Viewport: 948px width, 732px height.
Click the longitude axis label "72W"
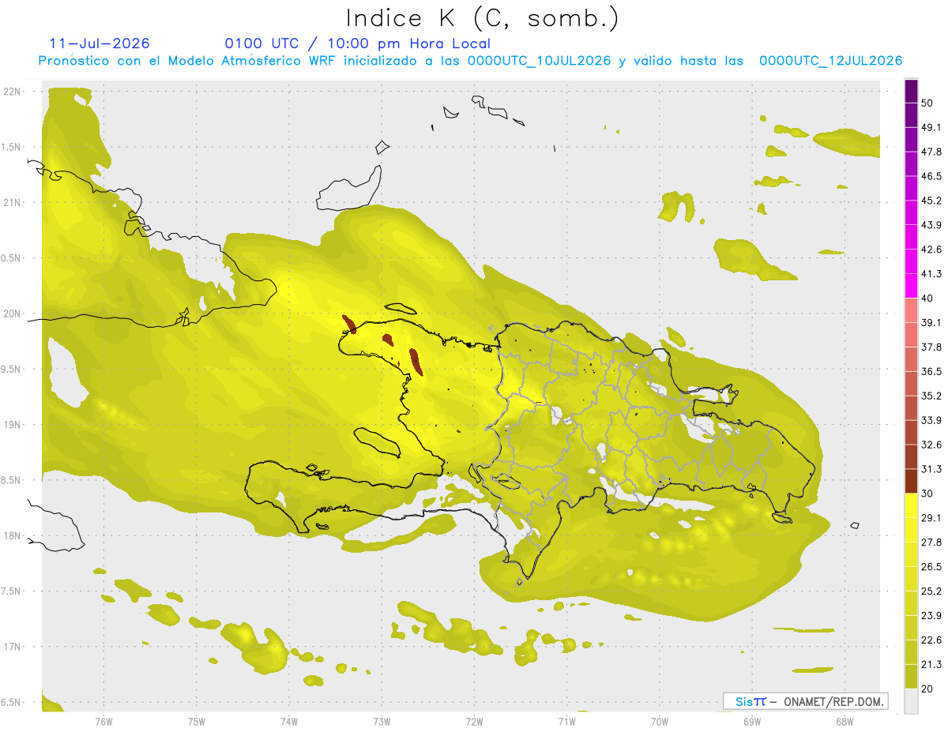coord(474,721)
